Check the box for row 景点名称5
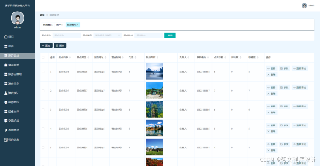The height and width of the screenshot is (166, 320). (x=43, y=129)
